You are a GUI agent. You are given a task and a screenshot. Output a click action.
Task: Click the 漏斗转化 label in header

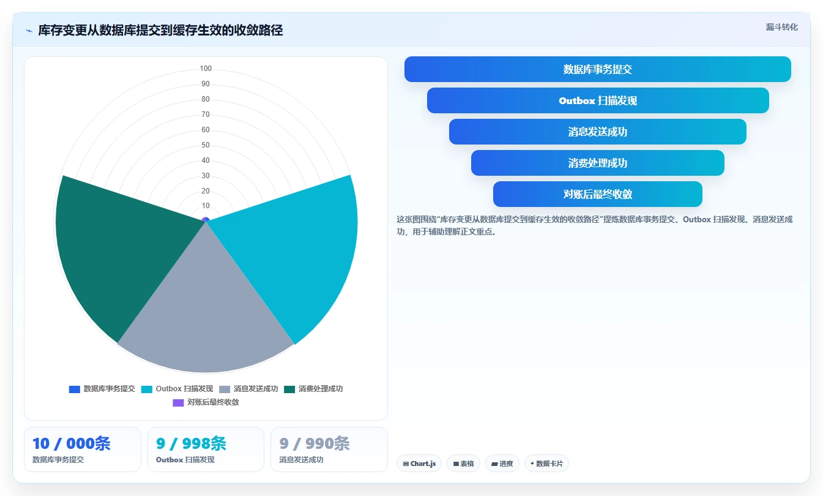point(782,27)
